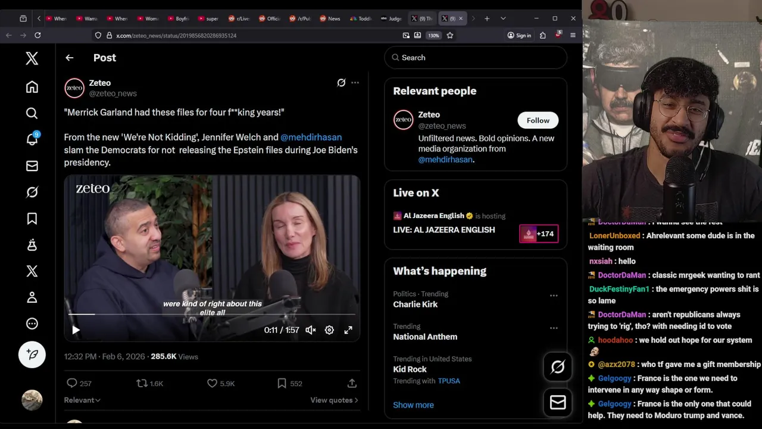The image size is (762, 429).
Task: Open Premium X icon in sidebar
Action: [32, 271]
